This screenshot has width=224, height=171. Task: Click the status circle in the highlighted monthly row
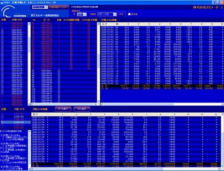pyautogui.click(x=2, y=122)
